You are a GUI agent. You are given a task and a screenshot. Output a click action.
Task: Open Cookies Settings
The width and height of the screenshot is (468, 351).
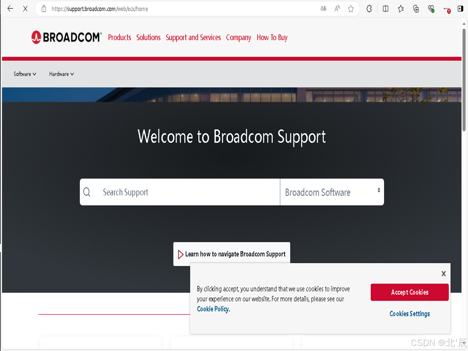pos(410,314)
